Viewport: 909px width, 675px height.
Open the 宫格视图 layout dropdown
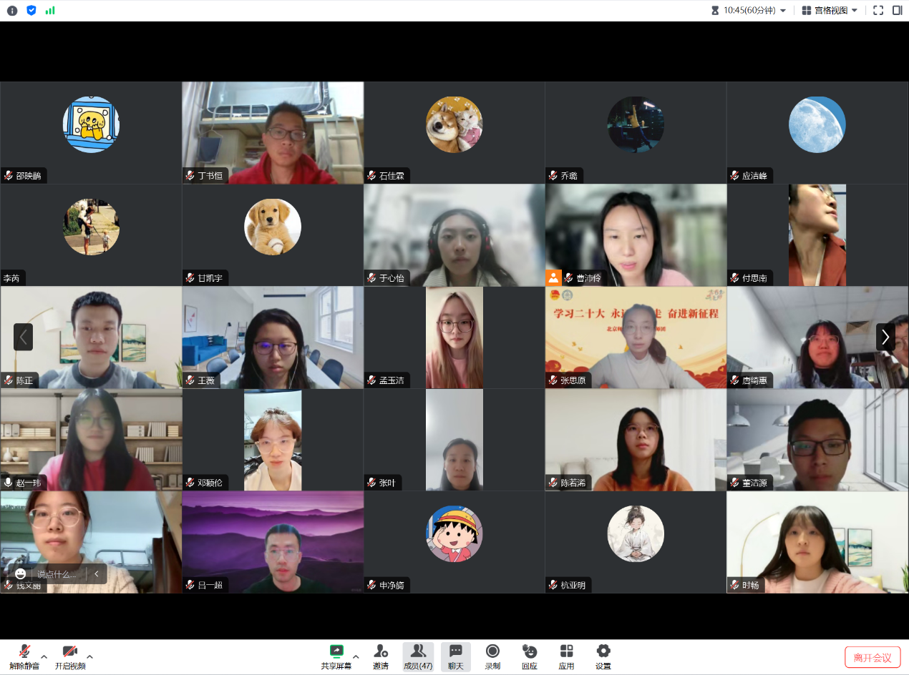click(830, 11)
